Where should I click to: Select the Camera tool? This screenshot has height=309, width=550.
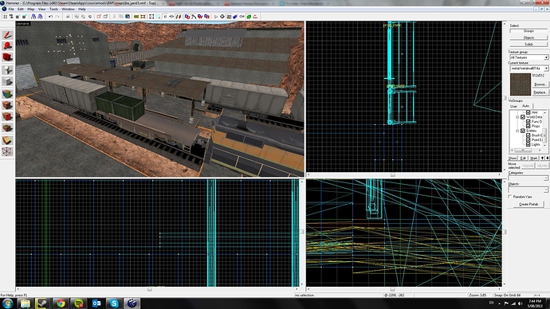click(7, 57)
